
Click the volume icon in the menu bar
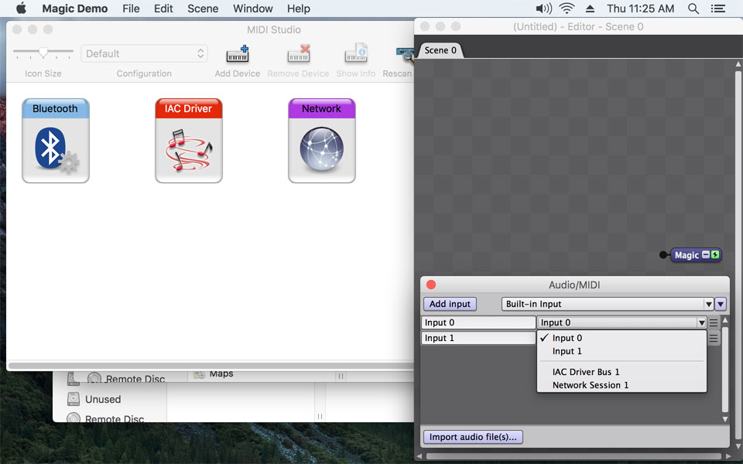543,9
